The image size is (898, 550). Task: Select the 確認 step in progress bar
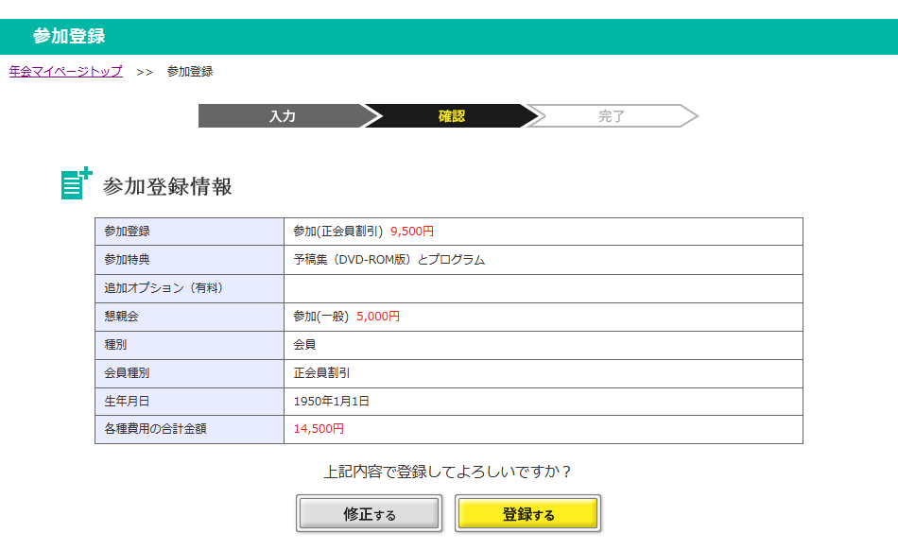click(x=452, y=116)
